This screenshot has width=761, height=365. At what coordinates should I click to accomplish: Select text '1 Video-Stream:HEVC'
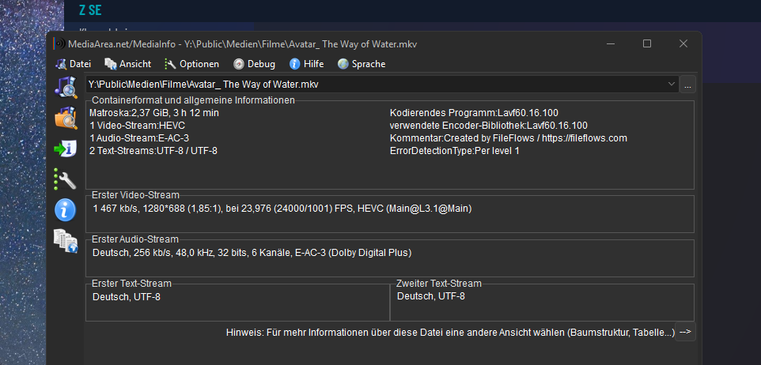point(137,126)
